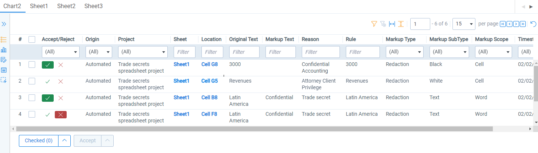Reject markup in row 4 (Cell F8)
538x153 pixels.
pyautogui.click(x=61, y=115)
